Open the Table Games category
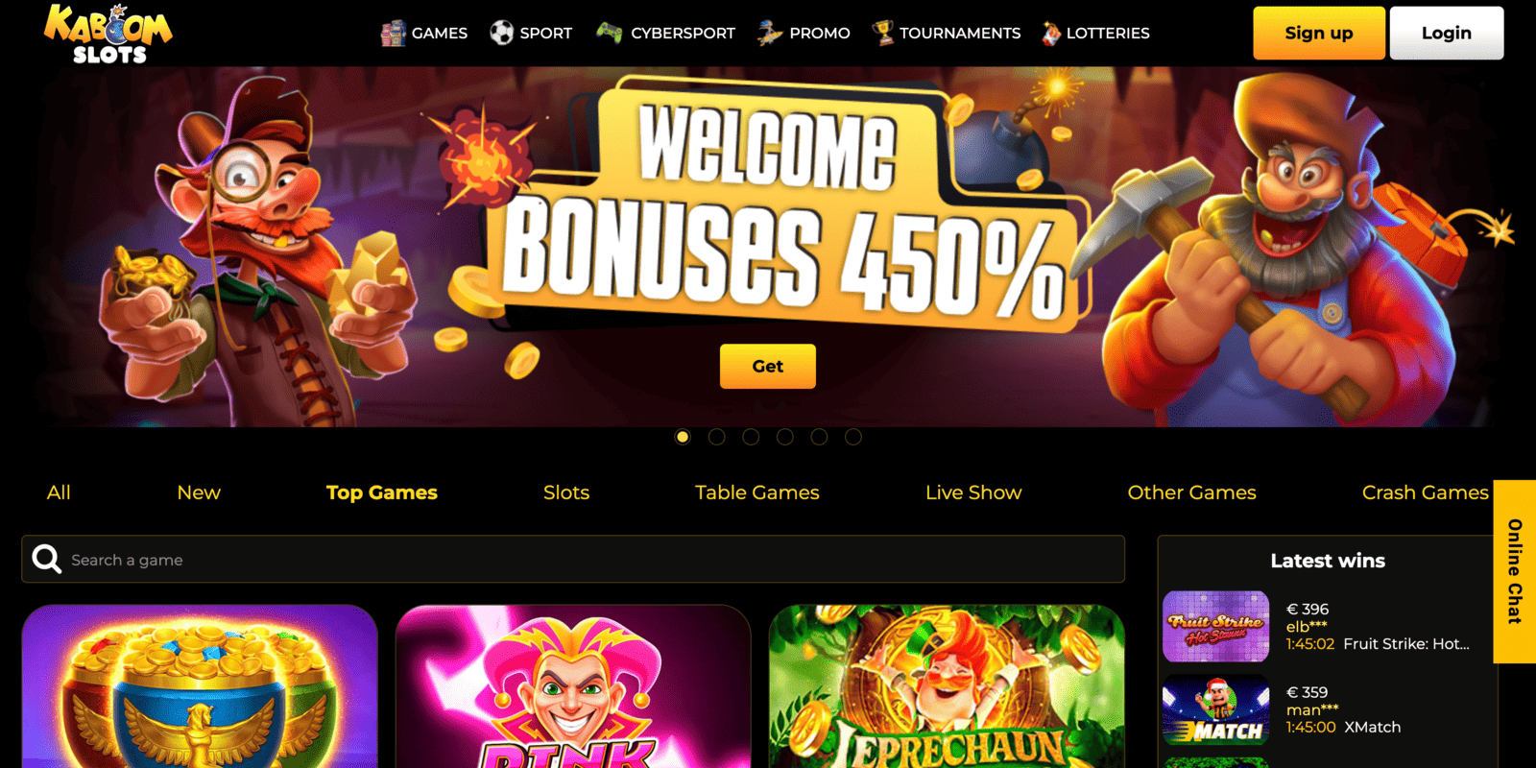Image resolution: width=1536 pixels, height=768 pixels. click(x=756, y=492)
